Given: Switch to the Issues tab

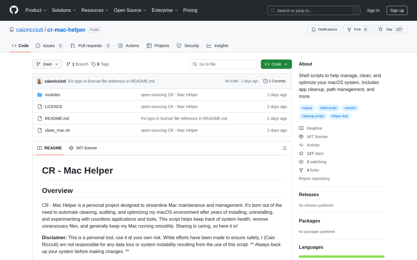Looking at the screenshot, I should click(49, 46).
